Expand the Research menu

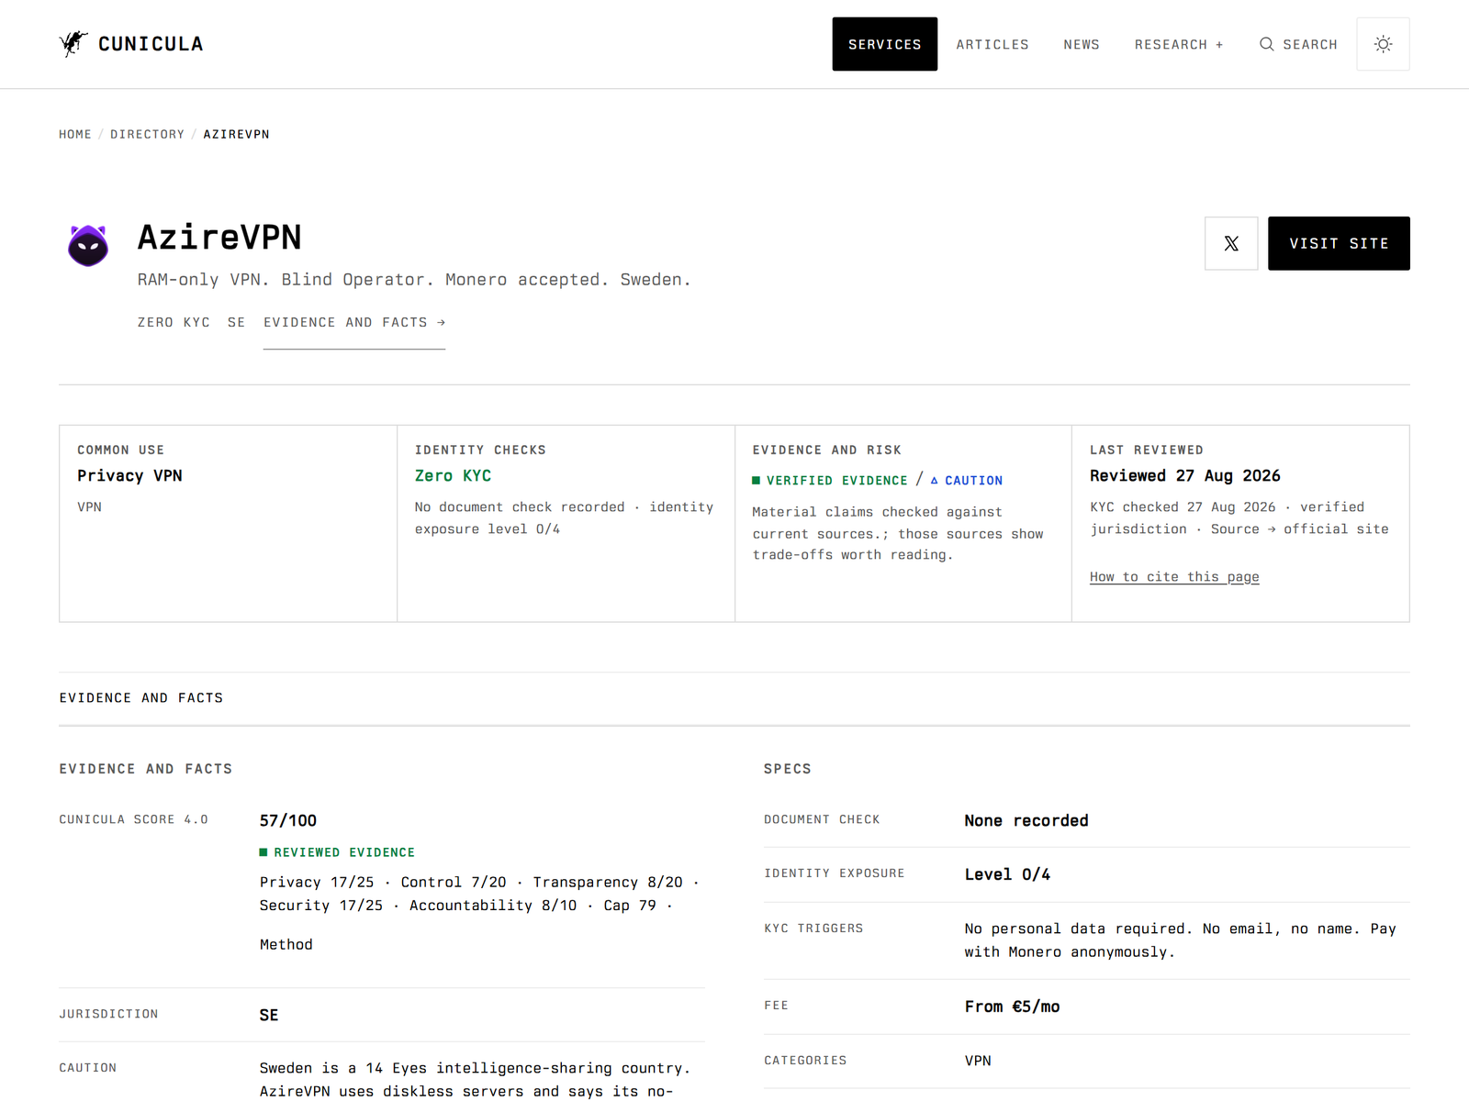pos(1179,44)
